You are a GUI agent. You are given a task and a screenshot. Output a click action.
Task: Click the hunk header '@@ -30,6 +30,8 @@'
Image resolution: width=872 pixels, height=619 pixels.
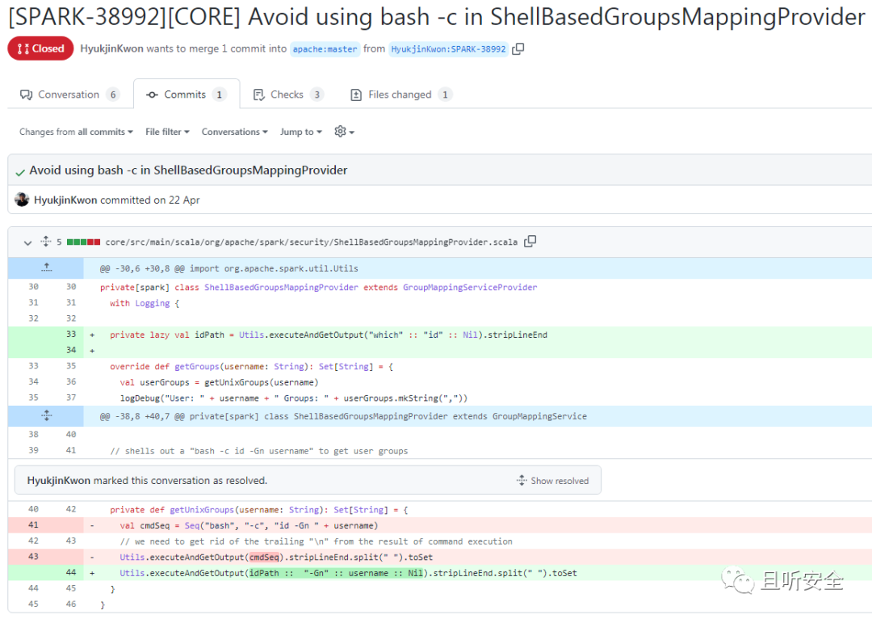(229, 268)
